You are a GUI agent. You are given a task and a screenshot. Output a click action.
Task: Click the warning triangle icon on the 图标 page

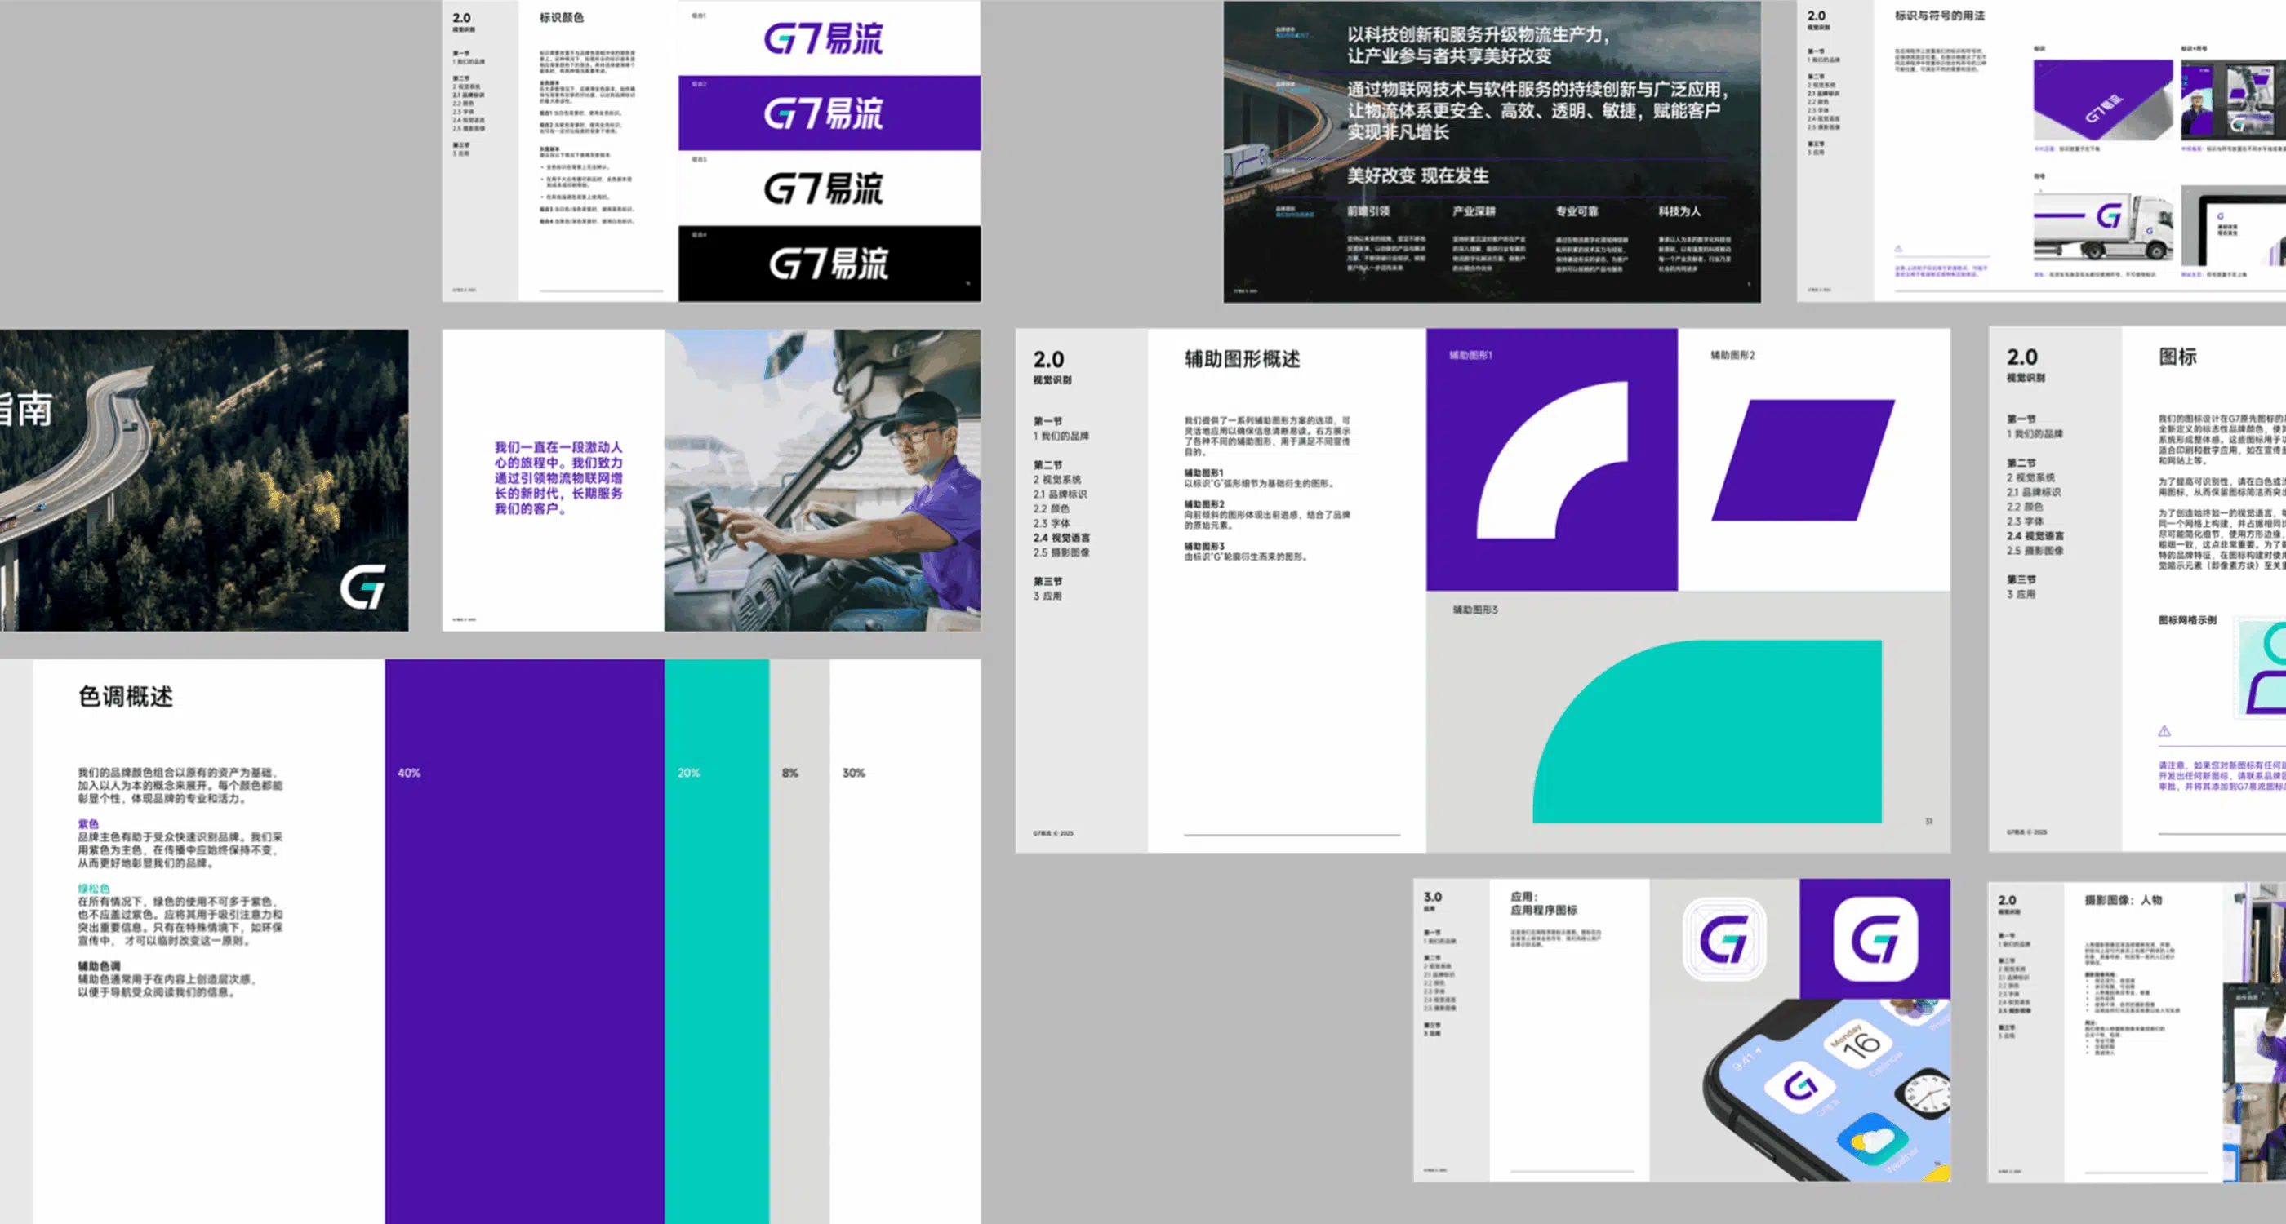2164,731
